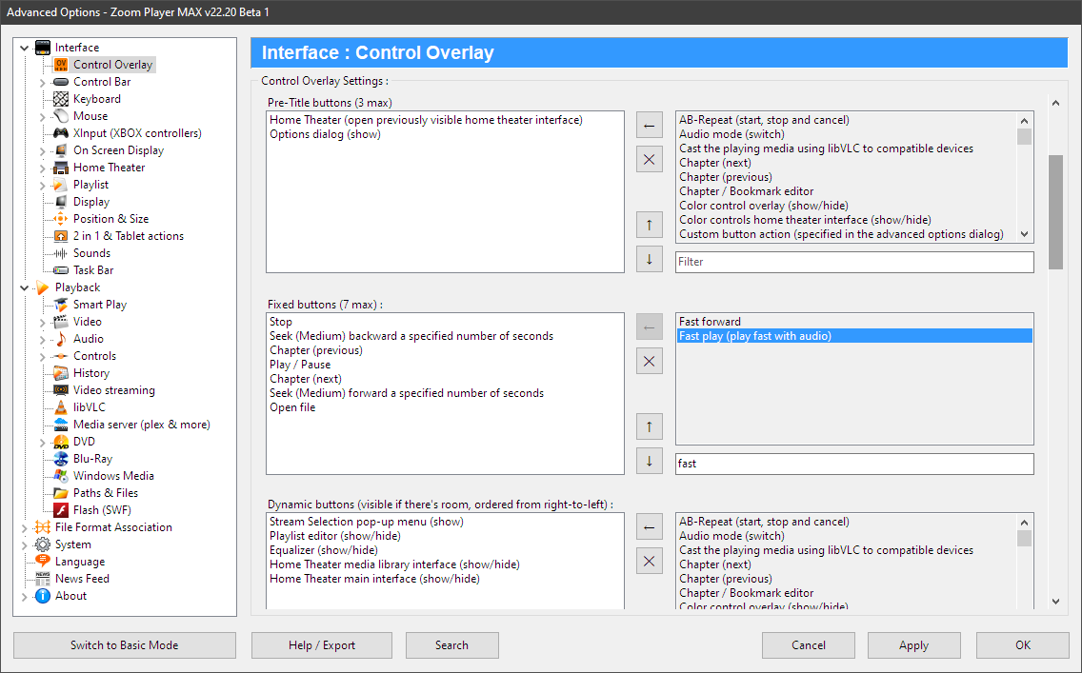1082x673 pixels.
Task: Apply the current settings
Action: [913, 645]
